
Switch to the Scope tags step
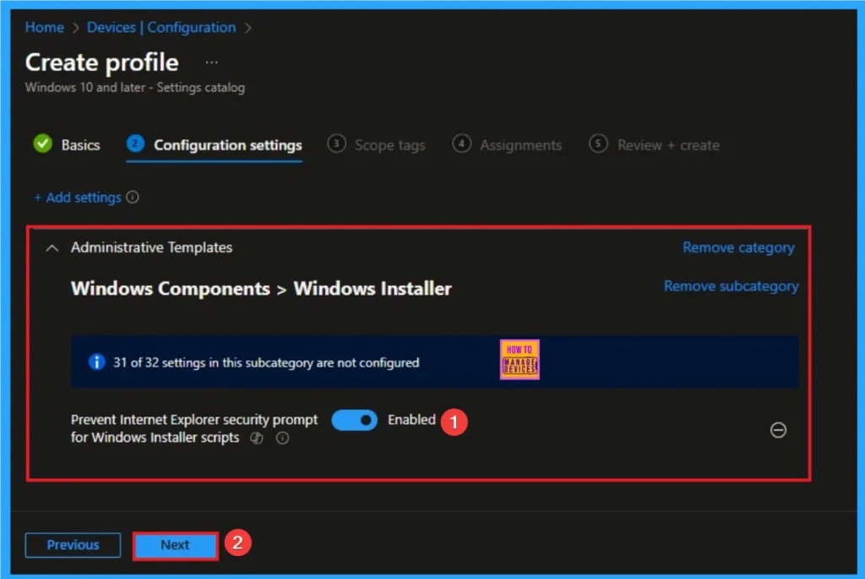(388, 145)
